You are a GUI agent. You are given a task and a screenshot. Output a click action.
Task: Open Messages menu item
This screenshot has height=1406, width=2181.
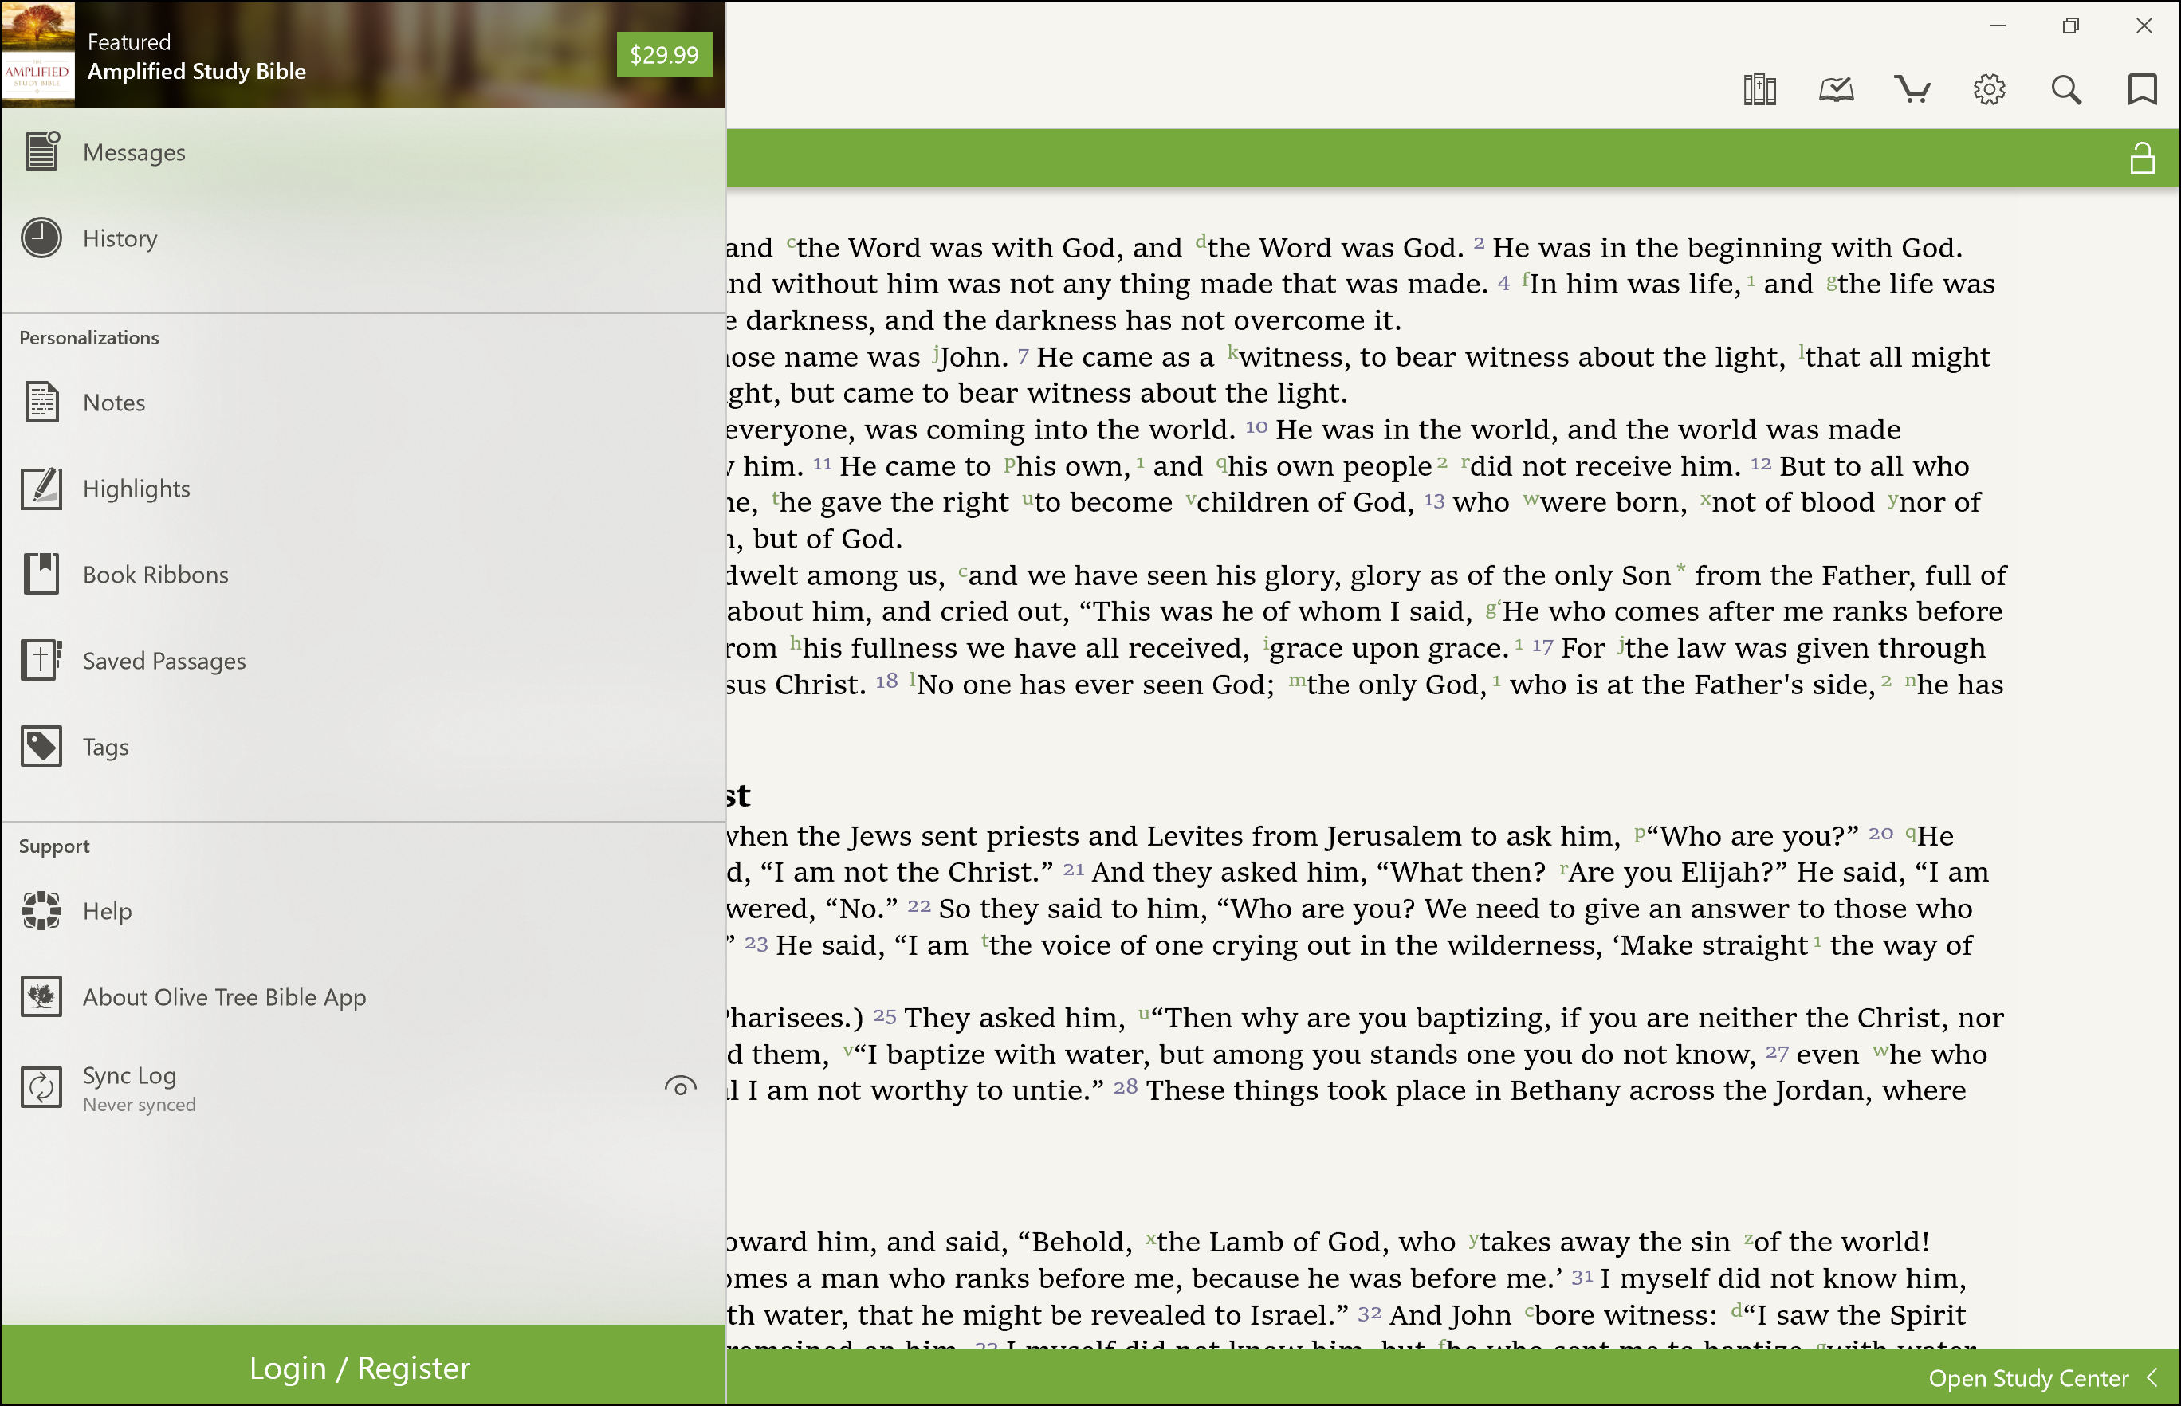click(x=133, y=152)
